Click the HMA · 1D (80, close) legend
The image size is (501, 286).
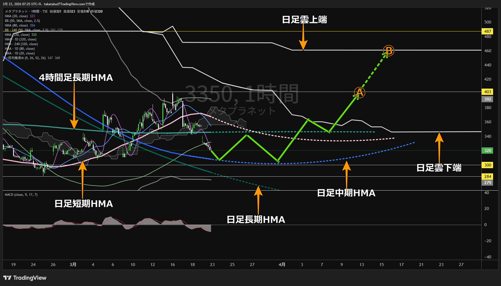click(20, 49)
